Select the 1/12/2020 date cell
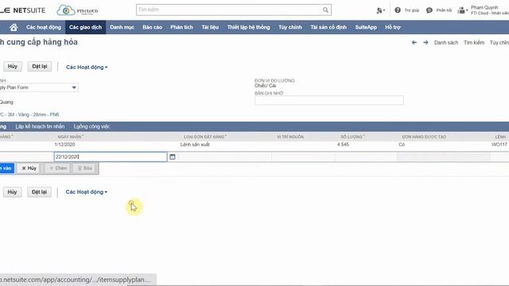The height and width of the screenshot is (286, 509). (x=64, y=145)
